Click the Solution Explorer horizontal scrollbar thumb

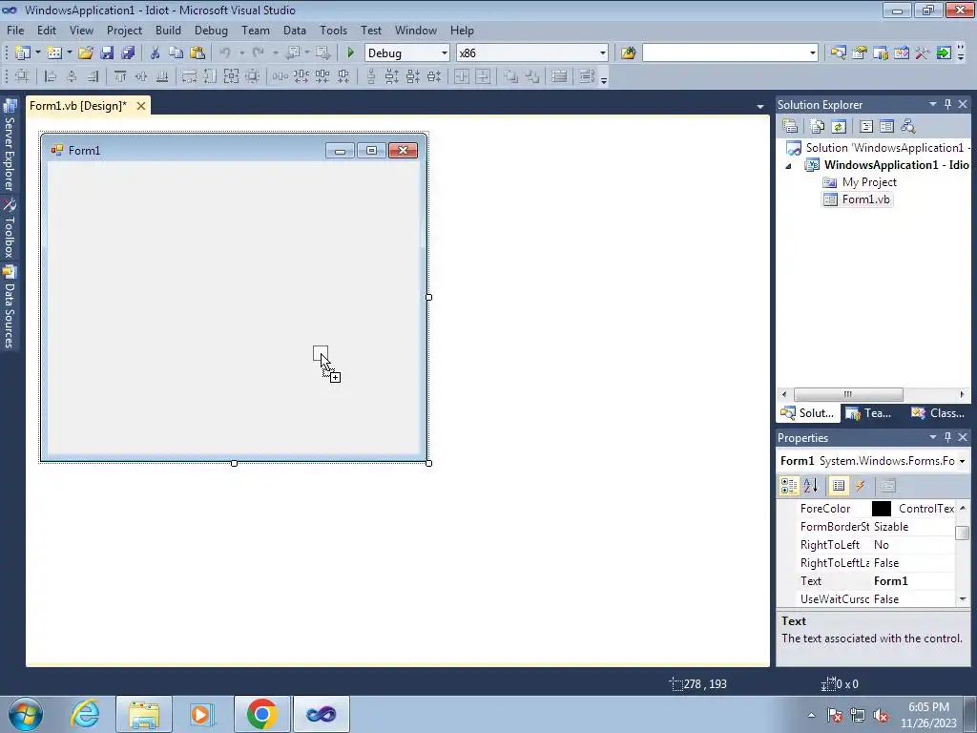click(848, 394)
